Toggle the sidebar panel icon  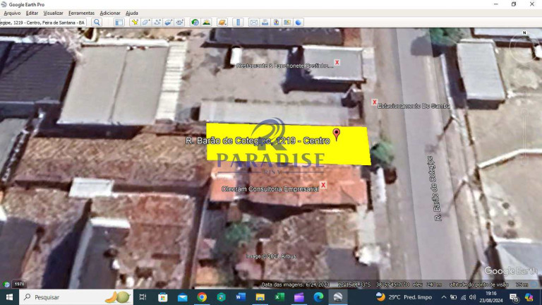pyautogui.click(x=119, y=23)
